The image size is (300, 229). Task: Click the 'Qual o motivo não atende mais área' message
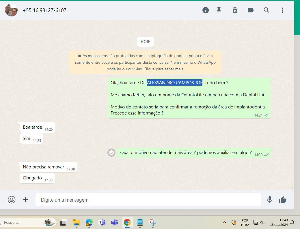point(194,153)
